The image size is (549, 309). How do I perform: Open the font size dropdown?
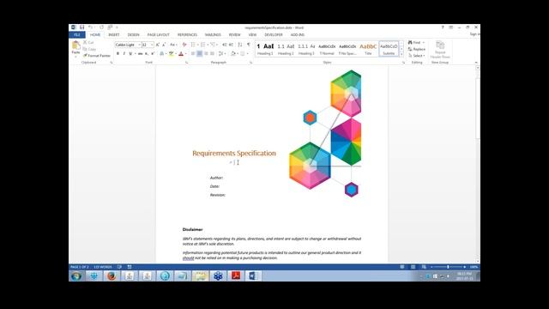(x=152, y=45)
